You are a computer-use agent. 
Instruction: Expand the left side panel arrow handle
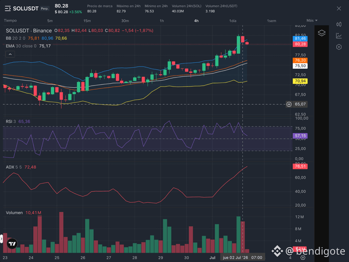click(x=1, y=239)
